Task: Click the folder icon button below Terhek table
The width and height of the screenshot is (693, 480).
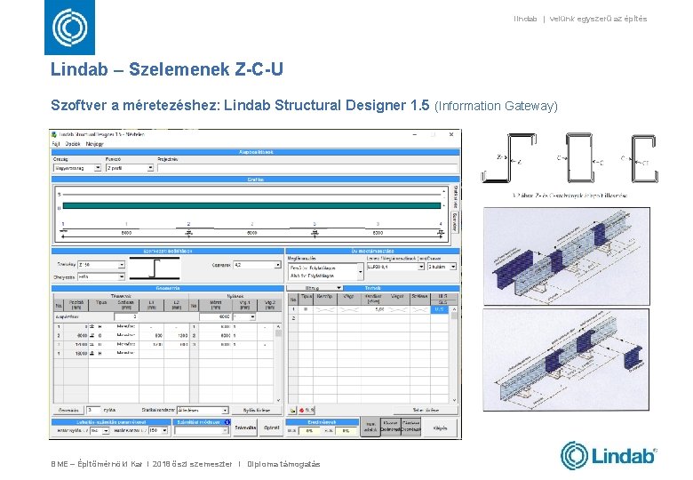Action: tap(292, 411)
